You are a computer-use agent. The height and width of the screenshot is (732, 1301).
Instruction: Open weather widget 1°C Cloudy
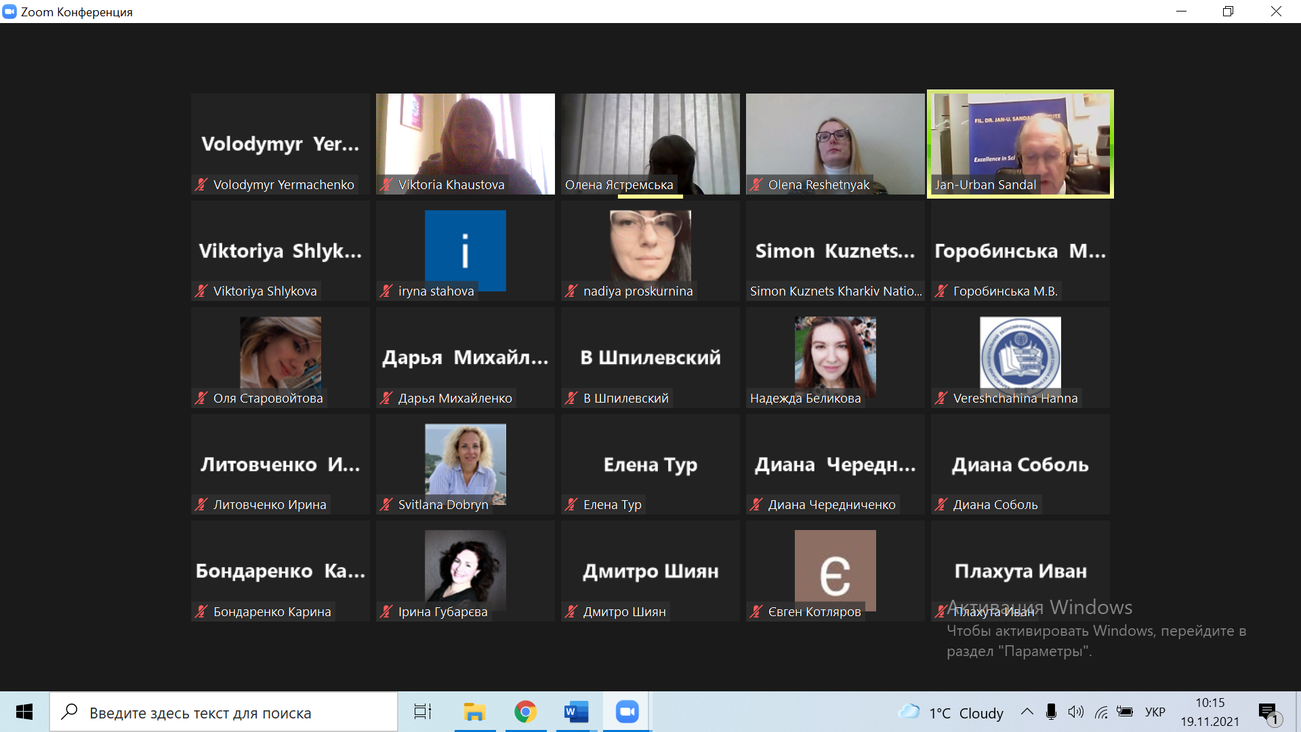(x=951, y=712)
